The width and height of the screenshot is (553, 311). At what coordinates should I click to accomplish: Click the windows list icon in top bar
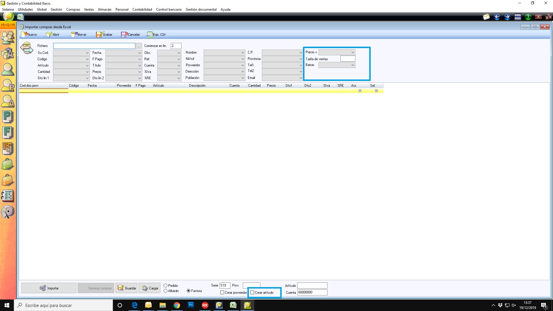(x=518, y=17)
